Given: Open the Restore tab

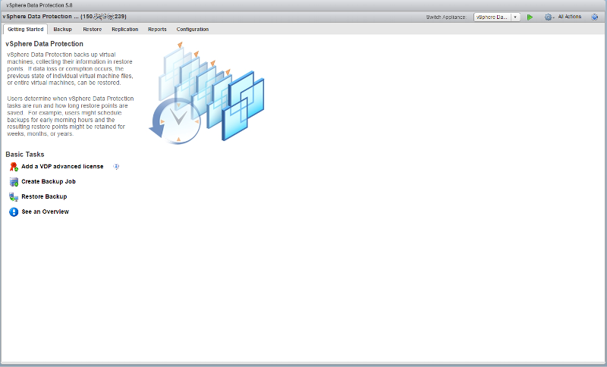Looking at the screenshot, I should click(92, 30).
